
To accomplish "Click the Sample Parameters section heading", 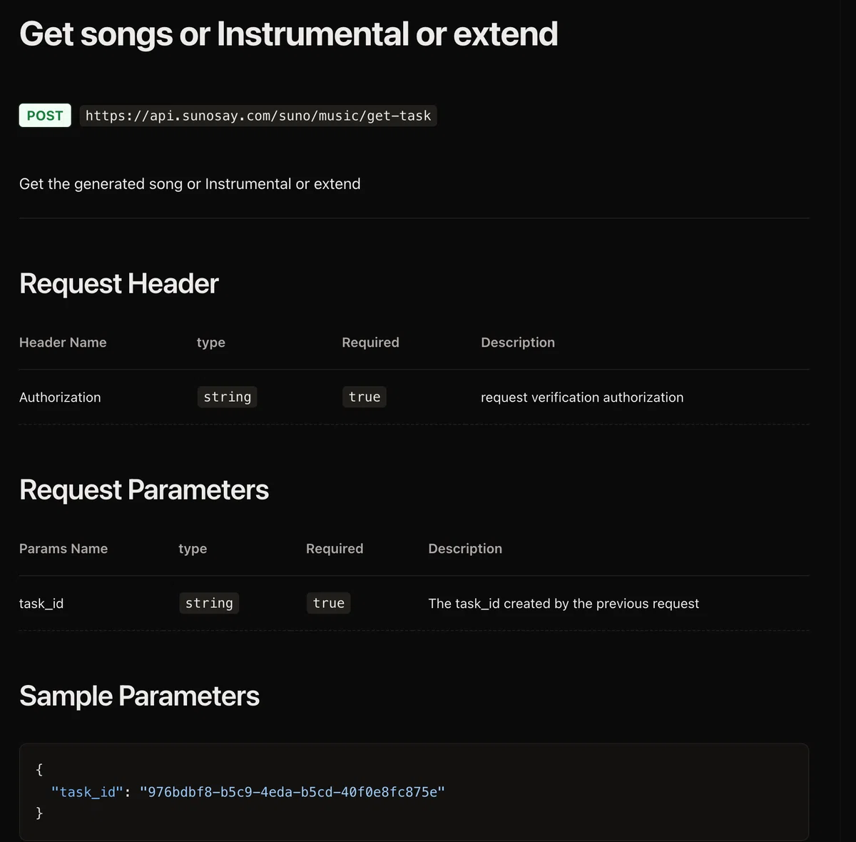I will click(x=139, y=696).
